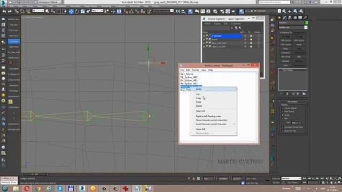Expand the 0 (default) layer row
This screenshot has width=342, height=192.
(204, 36)
